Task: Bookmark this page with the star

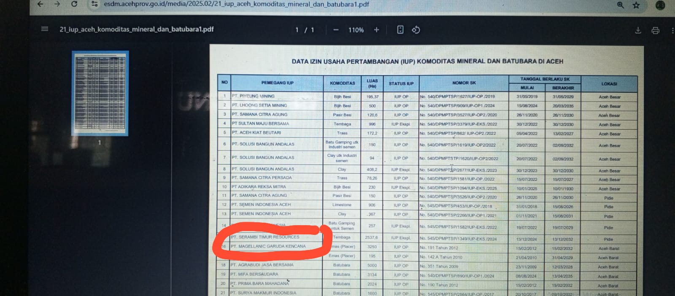Action: pos(636,5)
